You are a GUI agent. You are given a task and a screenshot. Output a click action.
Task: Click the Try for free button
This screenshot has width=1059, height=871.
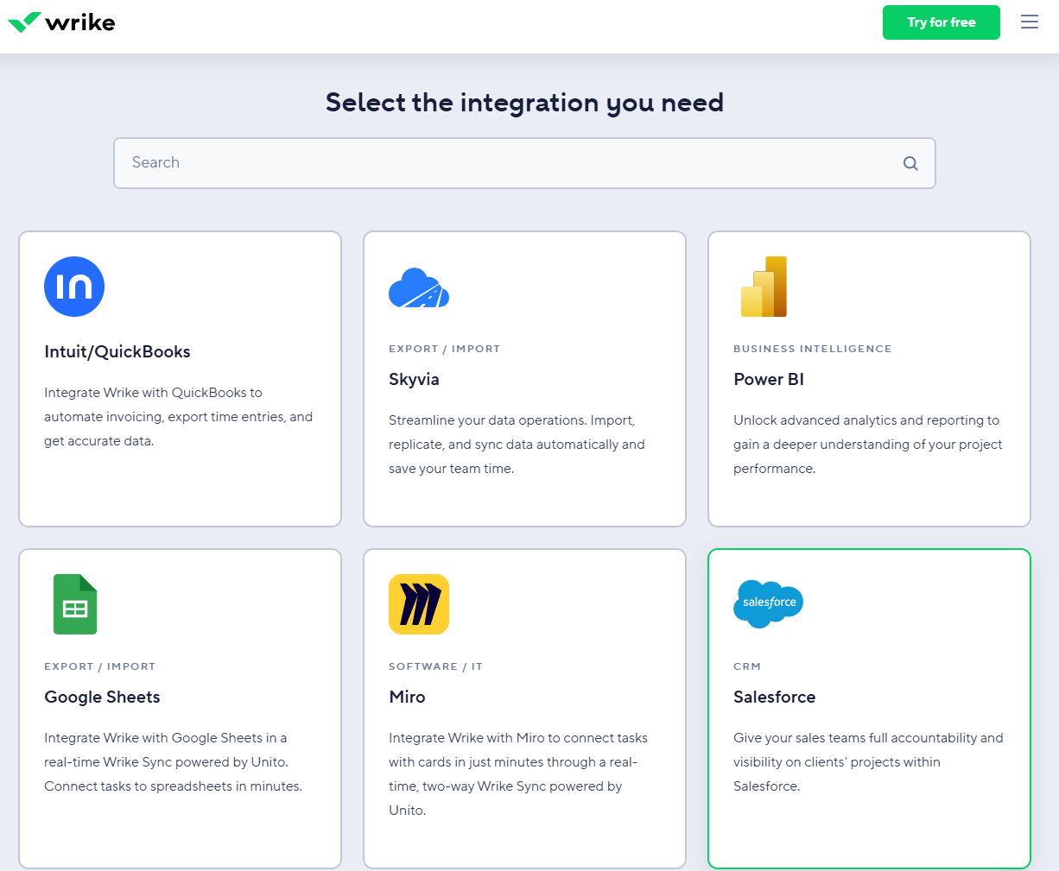click(x=942, y=22)
